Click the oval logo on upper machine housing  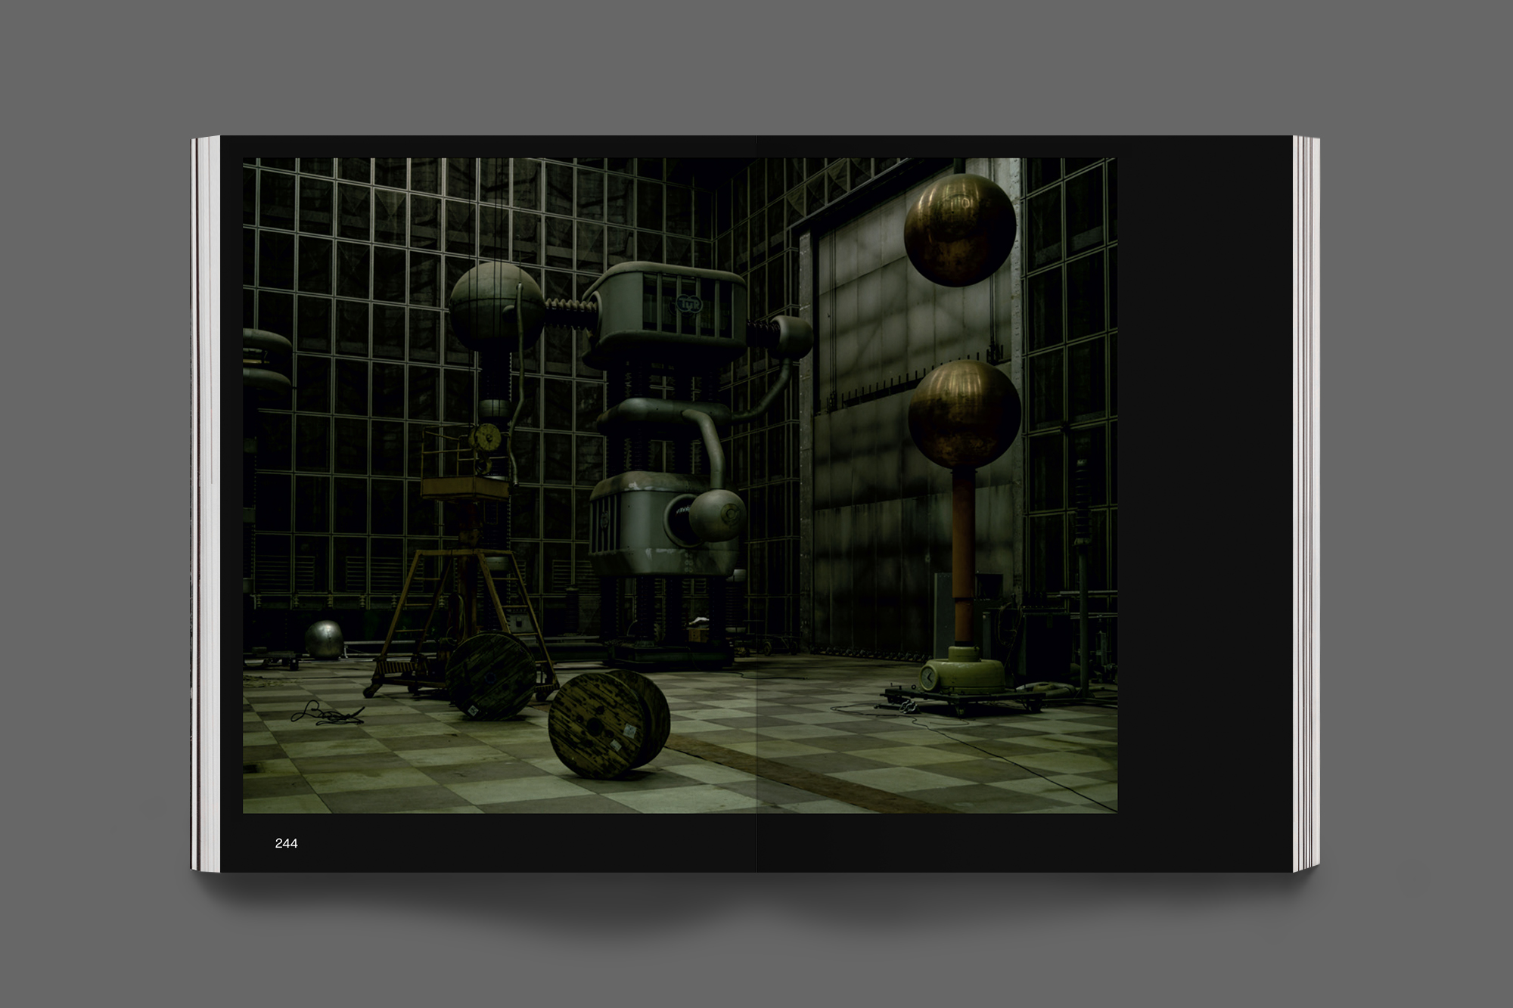pyautogui.click(x=688, y=304)
